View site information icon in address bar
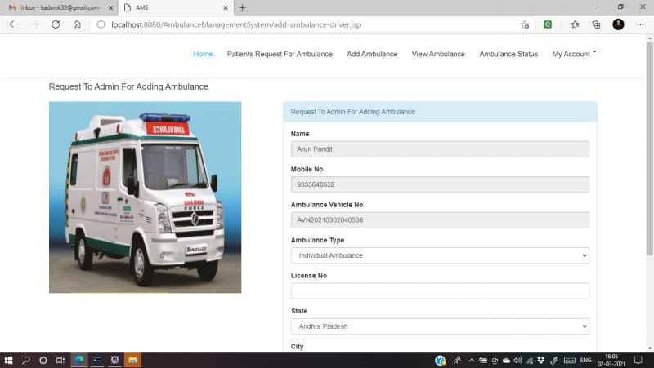The height and width of the screenshot is (368, 654). click(x=101, y=24)
